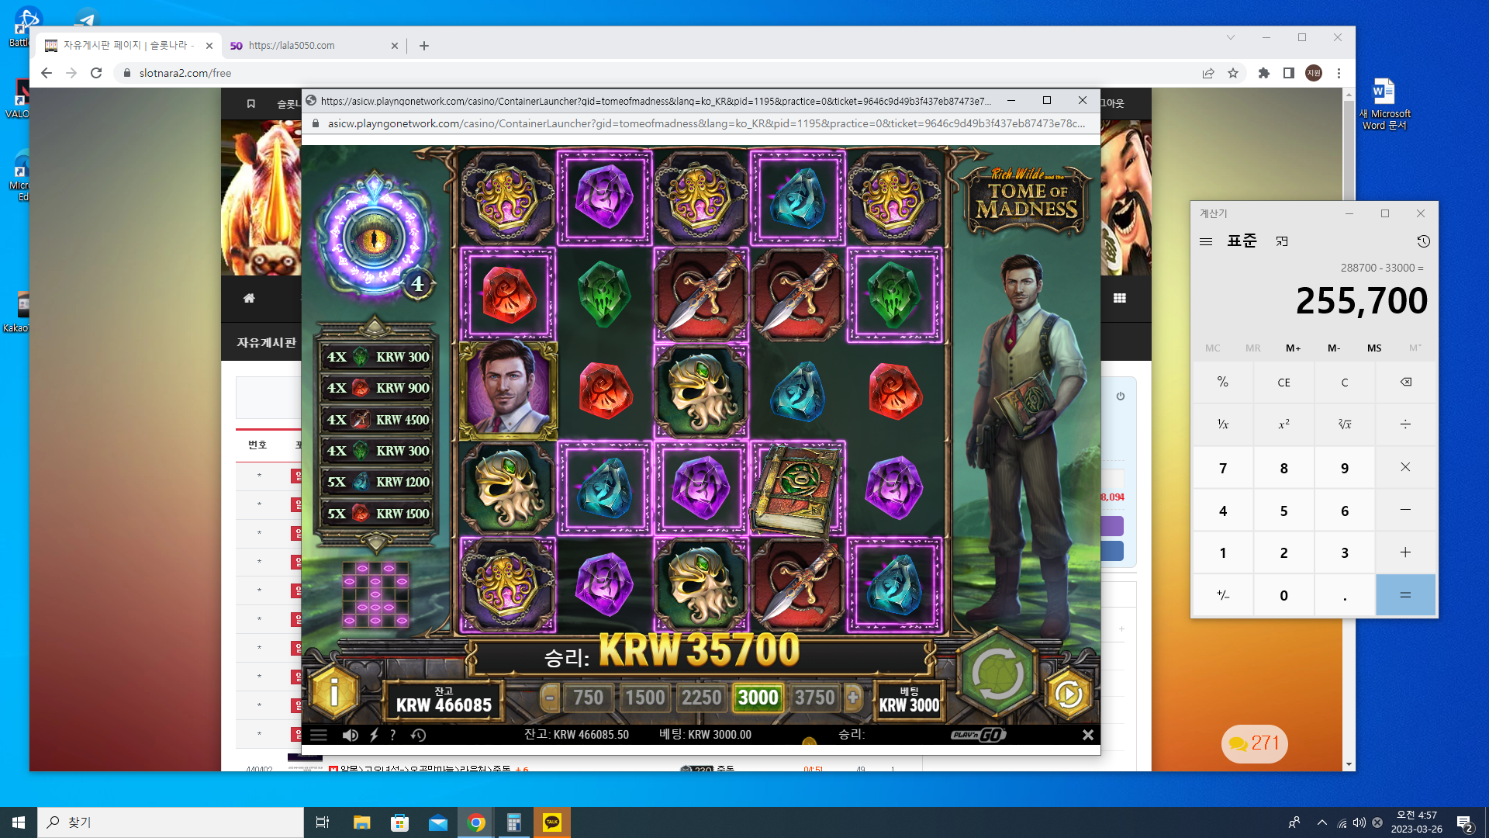Click the calculator plus key
Viewport: 1489px width, 838px height.
pos(1405,552)
